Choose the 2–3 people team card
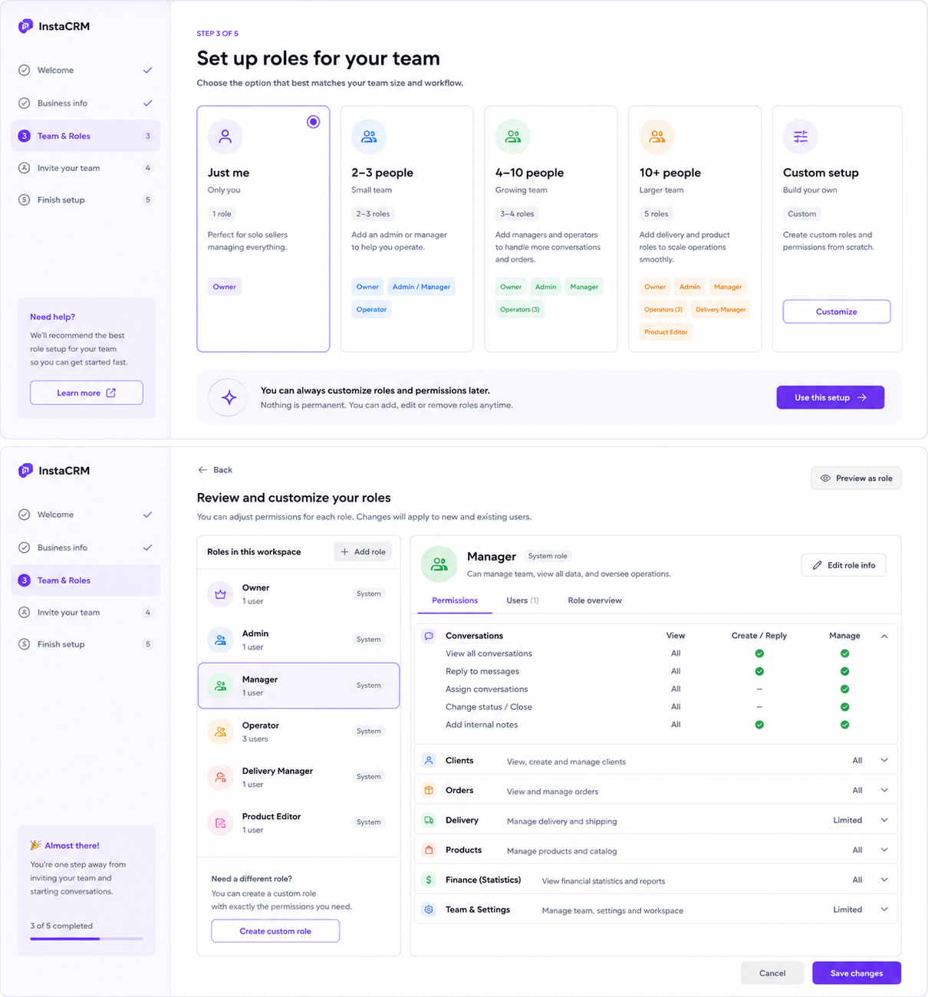928x997 pixels. [407, 229]
